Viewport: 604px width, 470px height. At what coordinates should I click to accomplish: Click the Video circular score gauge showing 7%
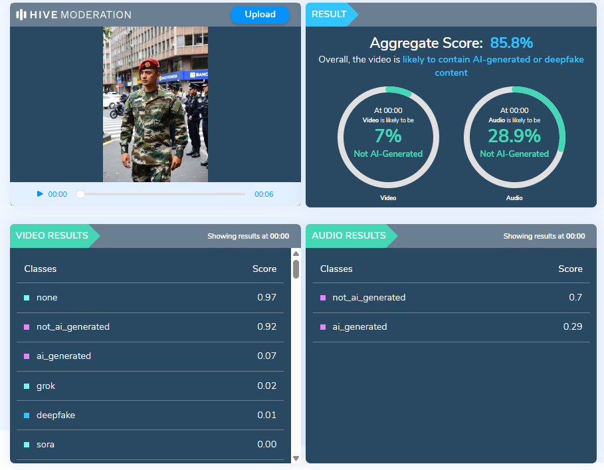click(x=388, y=138)
